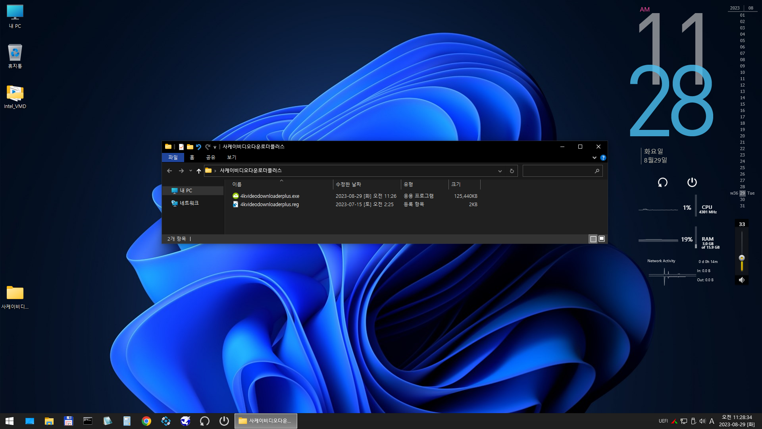
Task: Click the restart icon in the desktop widget
Action: coord(662,182)
